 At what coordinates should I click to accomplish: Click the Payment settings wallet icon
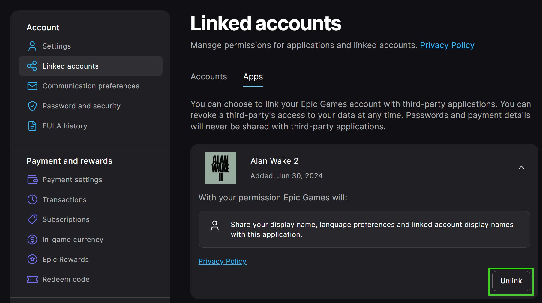pyautogui.click(x=32, y=180)
